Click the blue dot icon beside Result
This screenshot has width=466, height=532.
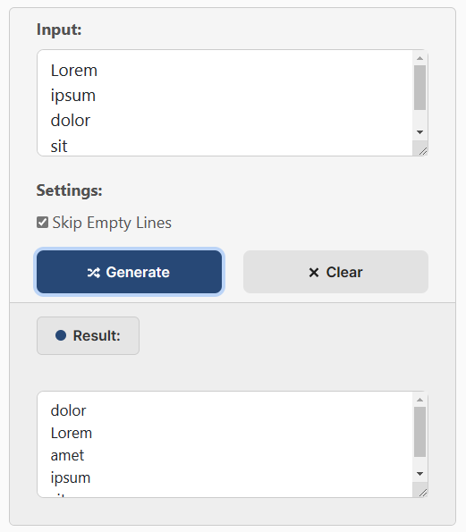tap(61, 335)
